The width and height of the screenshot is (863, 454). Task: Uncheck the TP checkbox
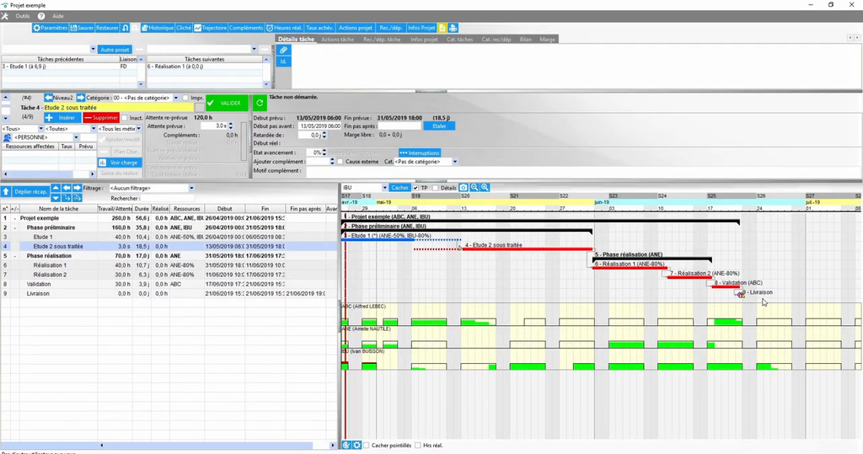click(415, 188)
